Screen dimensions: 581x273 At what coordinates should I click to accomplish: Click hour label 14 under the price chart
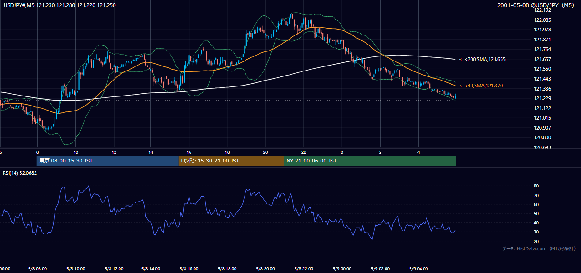point(151,152)
